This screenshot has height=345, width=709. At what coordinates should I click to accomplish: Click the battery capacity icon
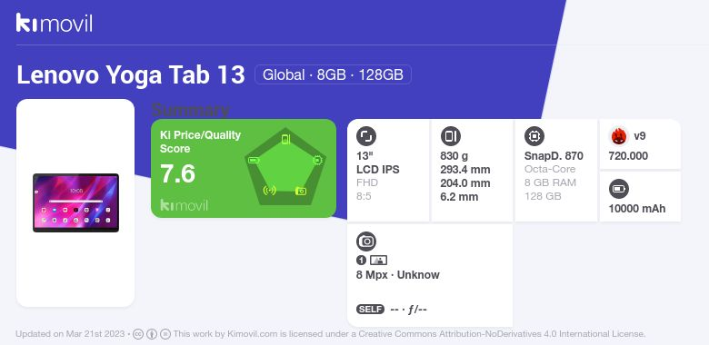point(618,189)
